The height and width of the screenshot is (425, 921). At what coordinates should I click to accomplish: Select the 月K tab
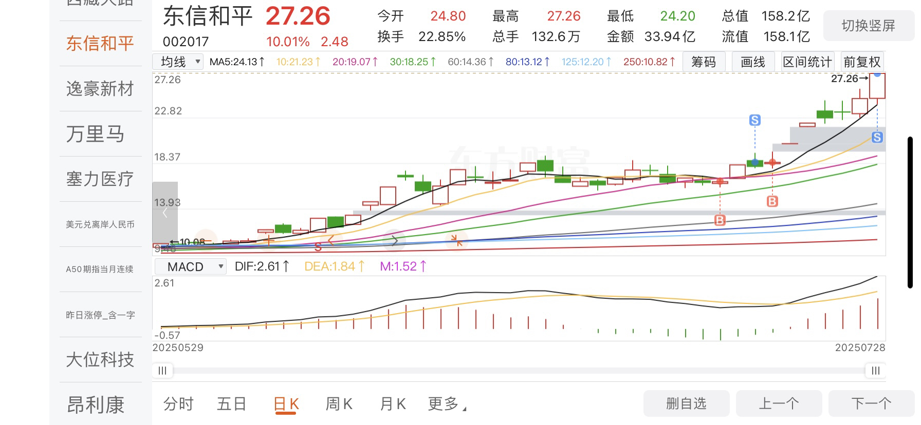tap(393, 404)
